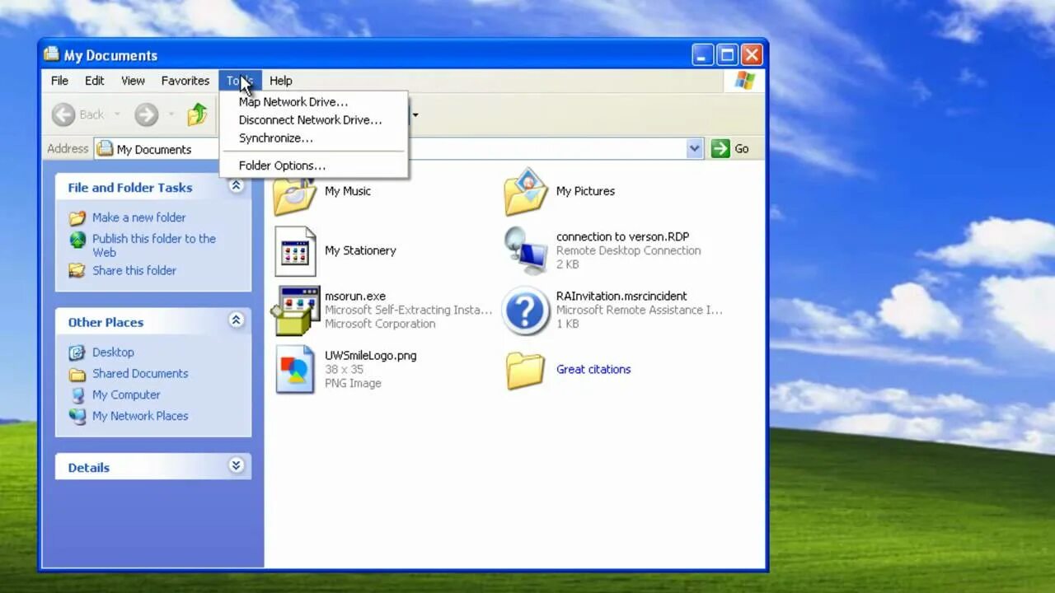Click the My Documents title bar icon

(52, 54)
